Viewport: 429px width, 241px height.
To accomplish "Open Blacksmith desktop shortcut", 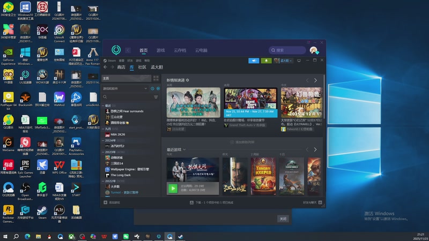I will (25, 100).
